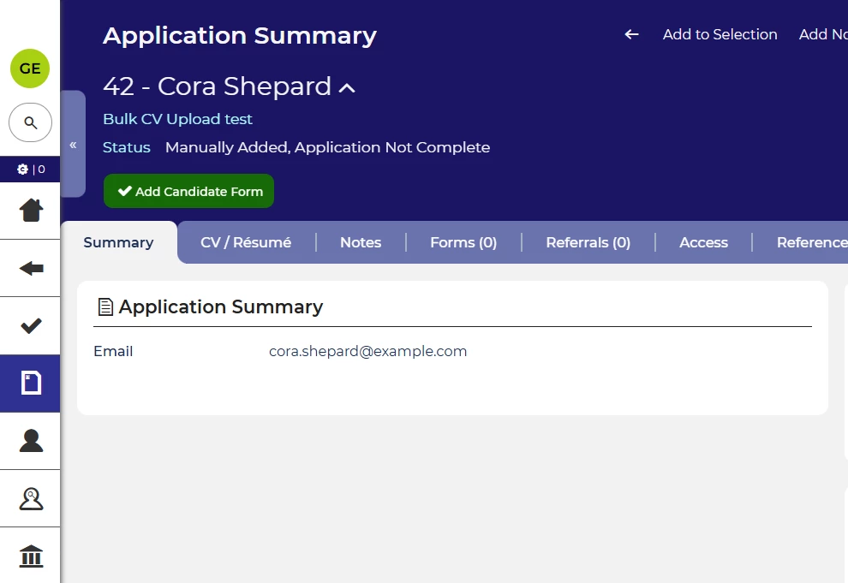The width and height of the screenshot is (848, 583).
Task: Open the checkmark tasks icon in sidebar
Action: [31, 325]
